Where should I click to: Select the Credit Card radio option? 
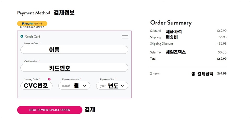(22, 37)
